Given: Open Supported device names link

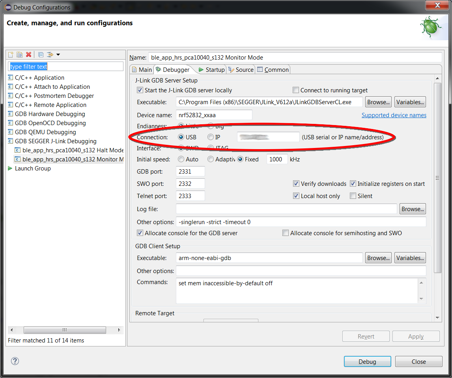Looking at the screenshot, I should pyautogui.click(x=394, y=115).
